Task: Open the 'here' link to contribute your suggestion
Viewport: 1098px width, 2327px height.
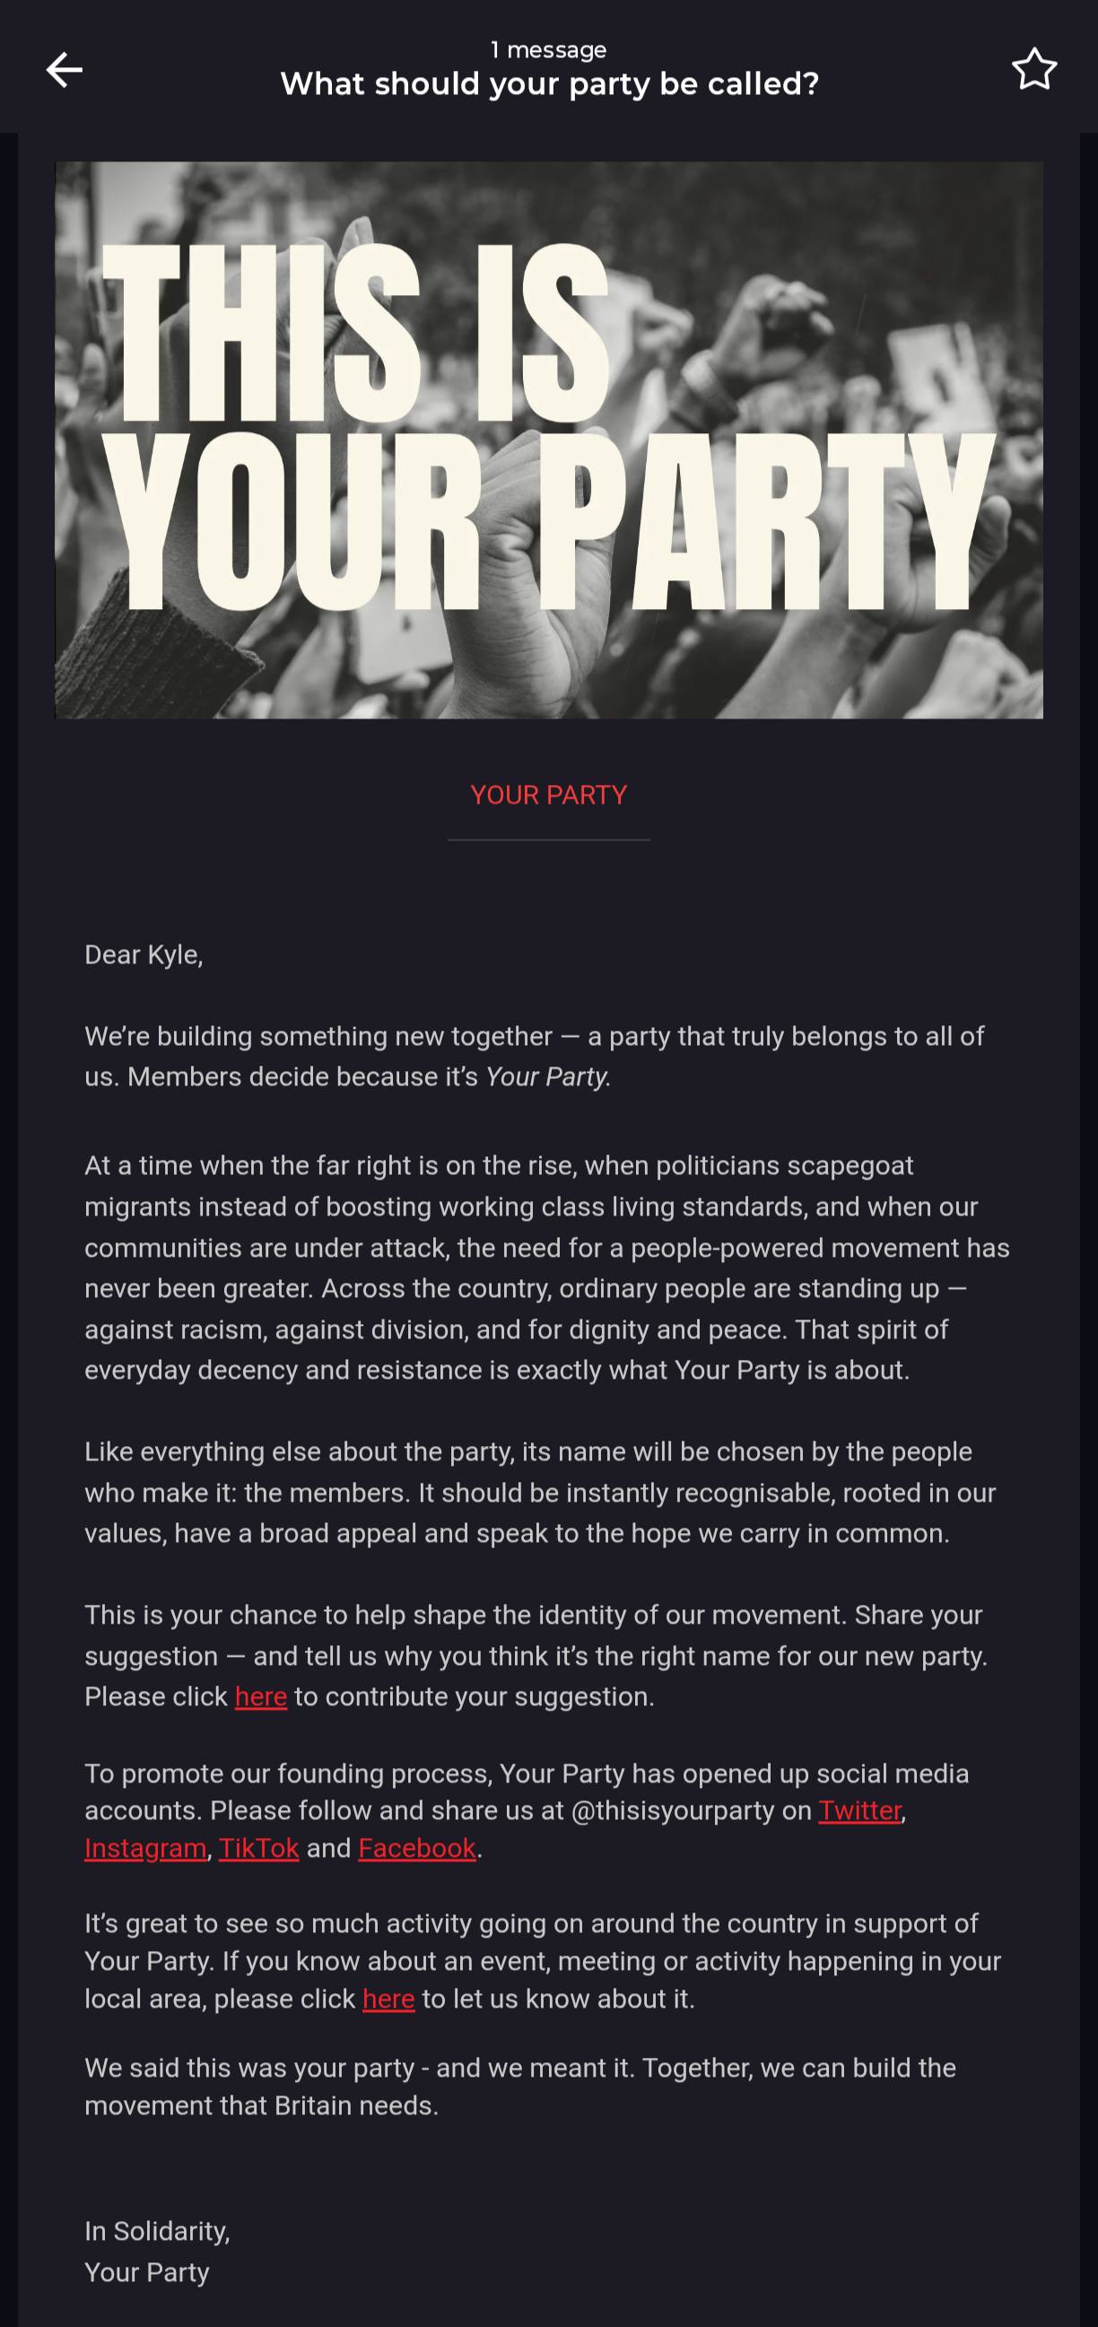Action: click(x=261, y=1696)
